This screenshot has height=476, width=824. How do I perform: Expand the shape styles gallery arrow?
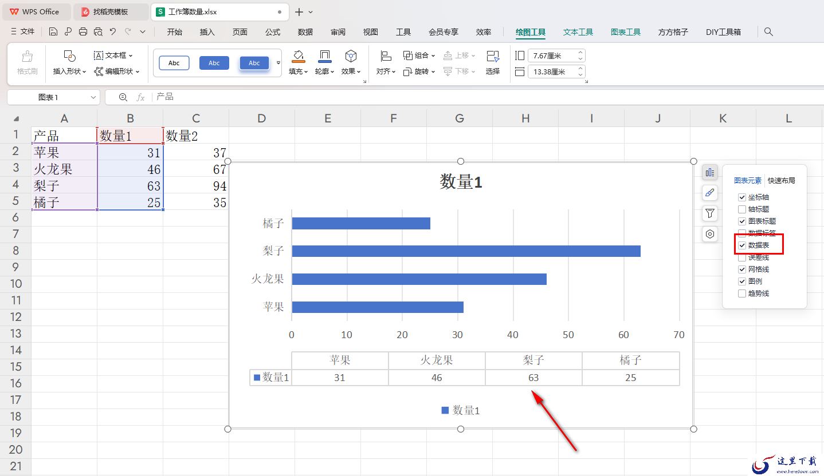[x=278, y=63]
